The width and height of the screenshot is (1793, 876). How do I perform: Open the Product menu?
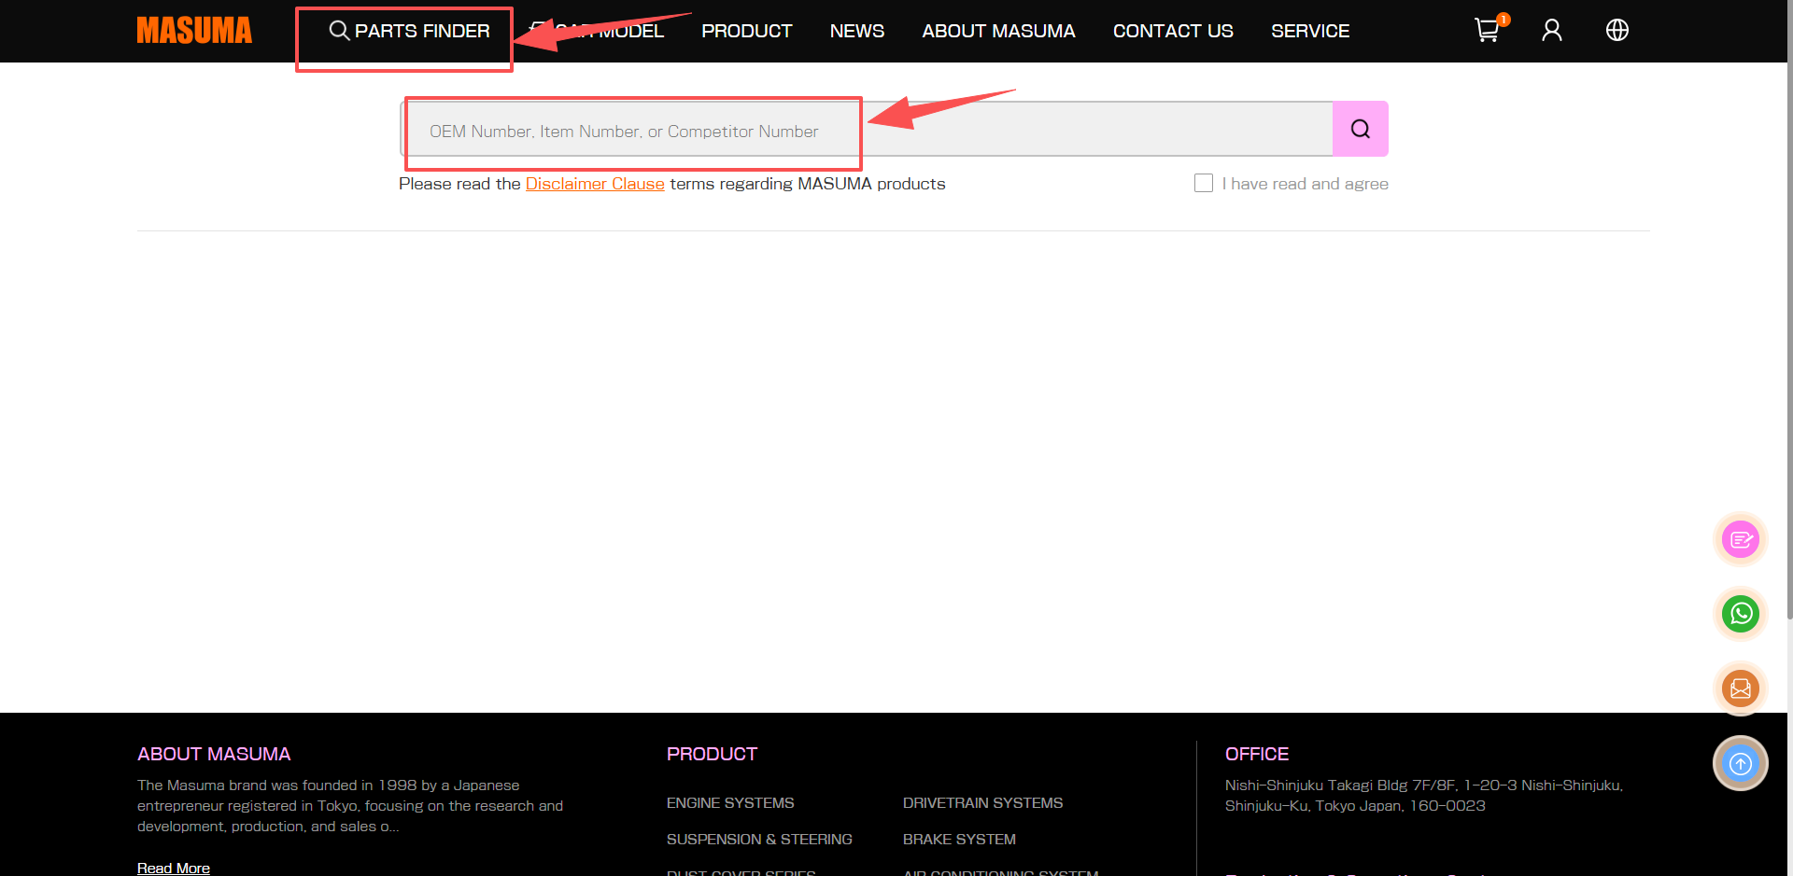(747, 31)
